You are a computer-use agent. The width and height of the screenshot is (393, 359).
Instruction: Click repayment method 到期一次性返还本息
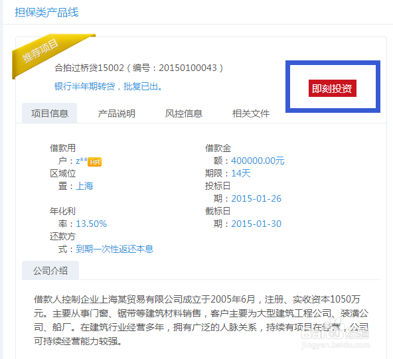click(x=115, y=249)
